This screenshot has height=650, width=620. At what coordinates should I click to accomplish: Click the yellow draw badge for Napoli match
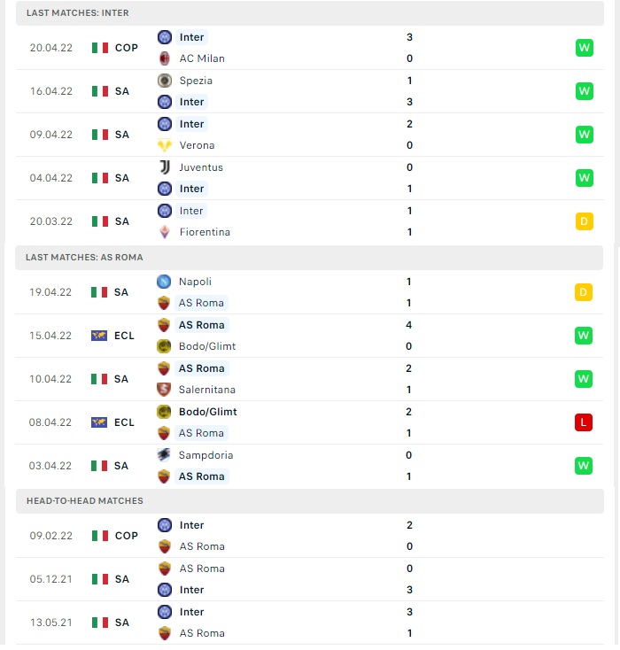click(584, 292)
